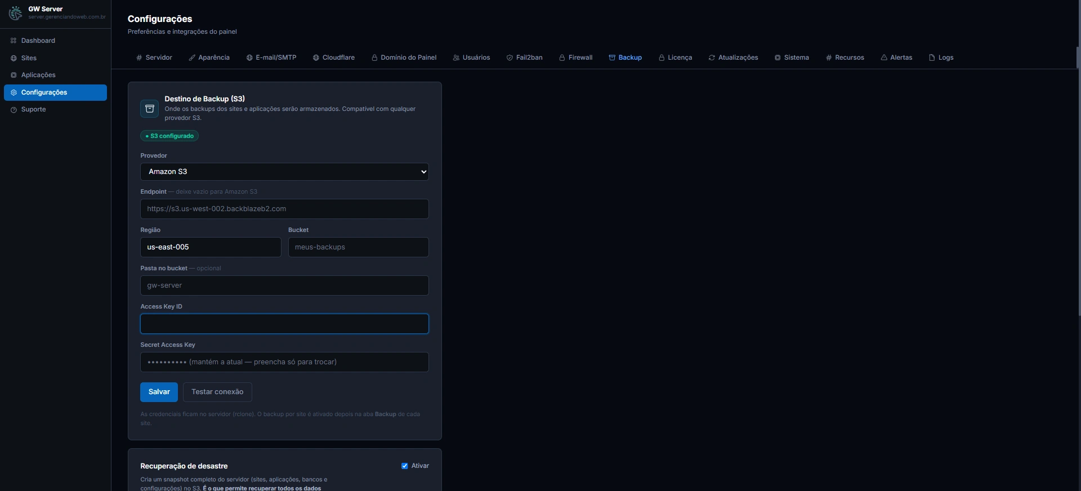Open the Logs tab
The width and height of the screenshot is (1081, 491).
coord(941,57)
